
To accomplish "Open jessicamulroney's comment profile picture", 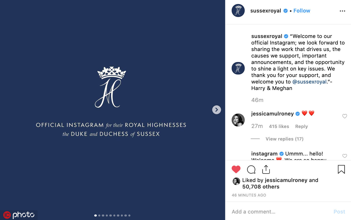I will click(238, 120).
